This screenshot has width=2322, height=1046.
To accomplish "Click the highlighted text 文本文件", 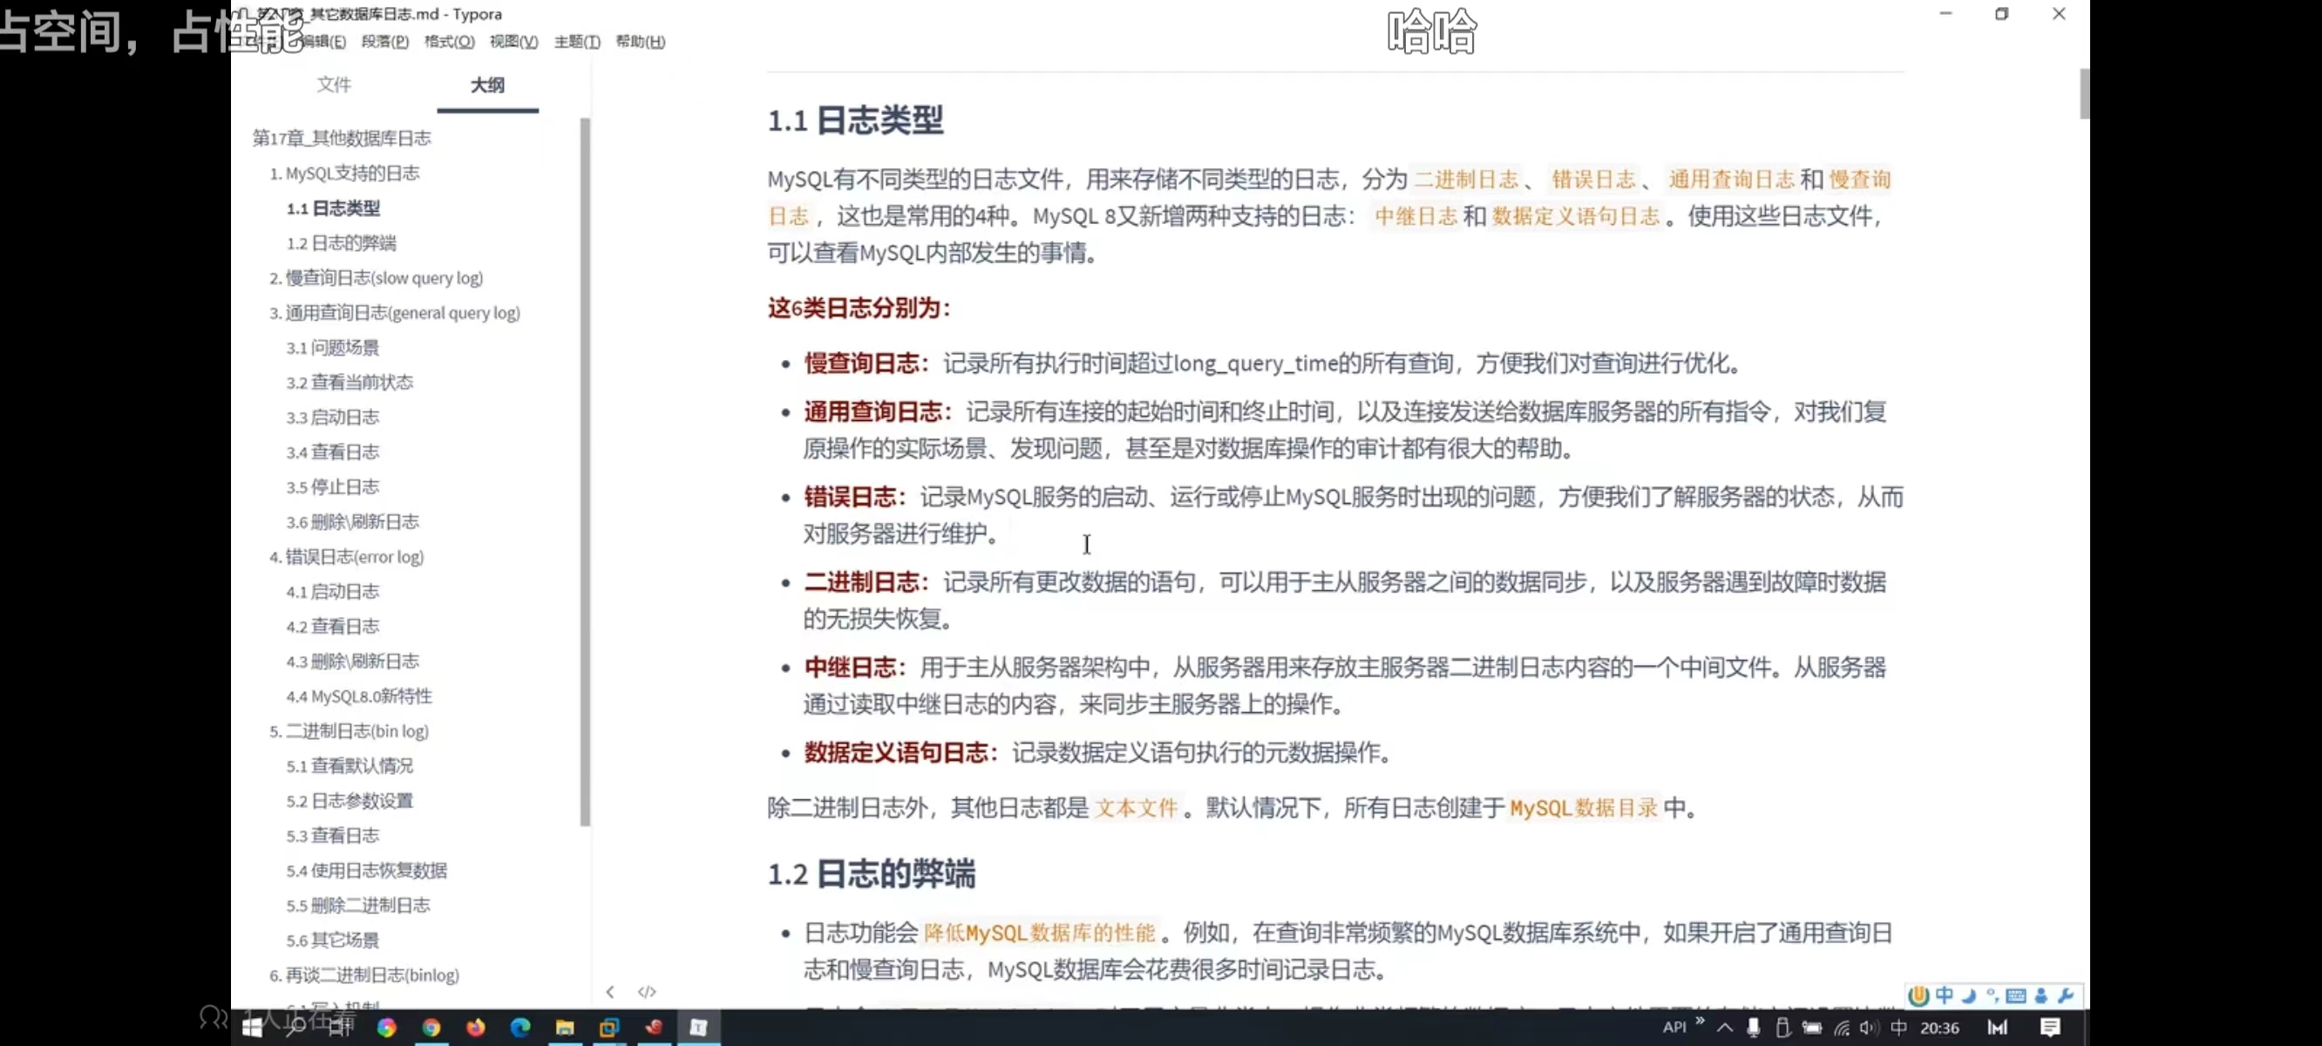I will coord(1136,808).
